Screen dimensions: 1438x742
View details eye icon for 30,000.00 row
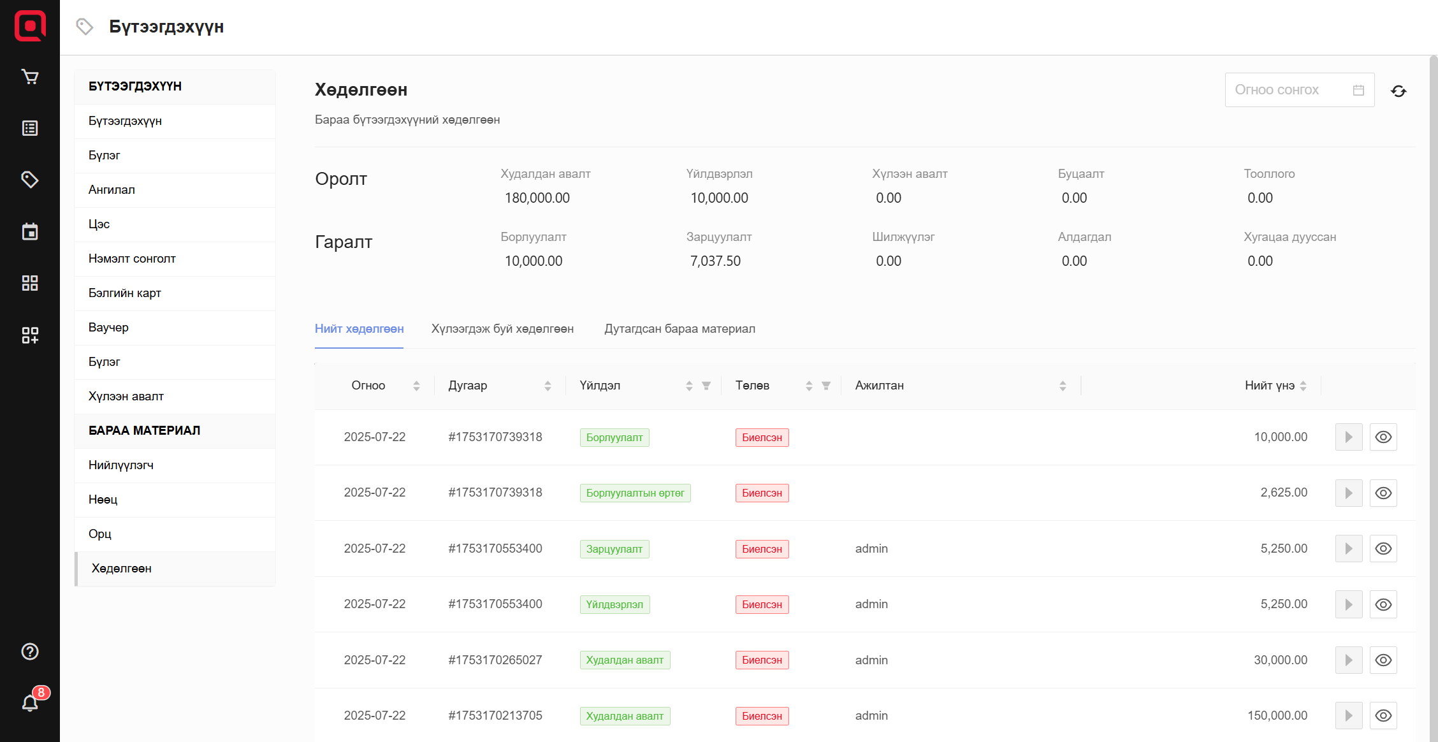(1383, 660)
